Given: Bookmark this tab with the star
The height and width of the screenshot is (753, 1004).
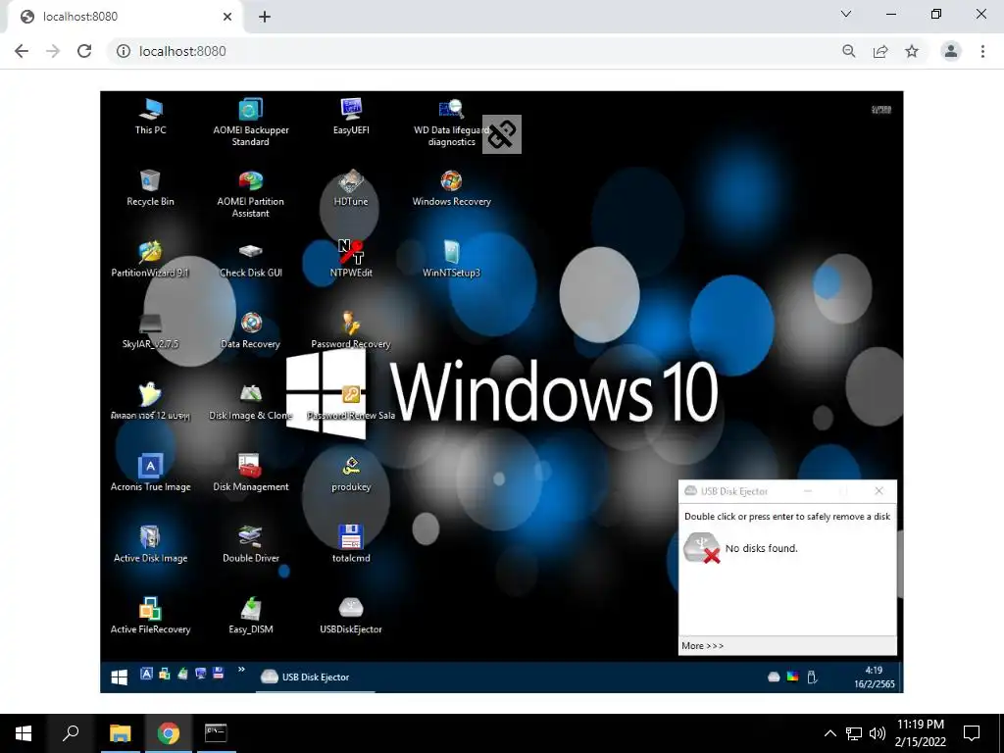Looking at the screenshot, I should coord(912,51).
